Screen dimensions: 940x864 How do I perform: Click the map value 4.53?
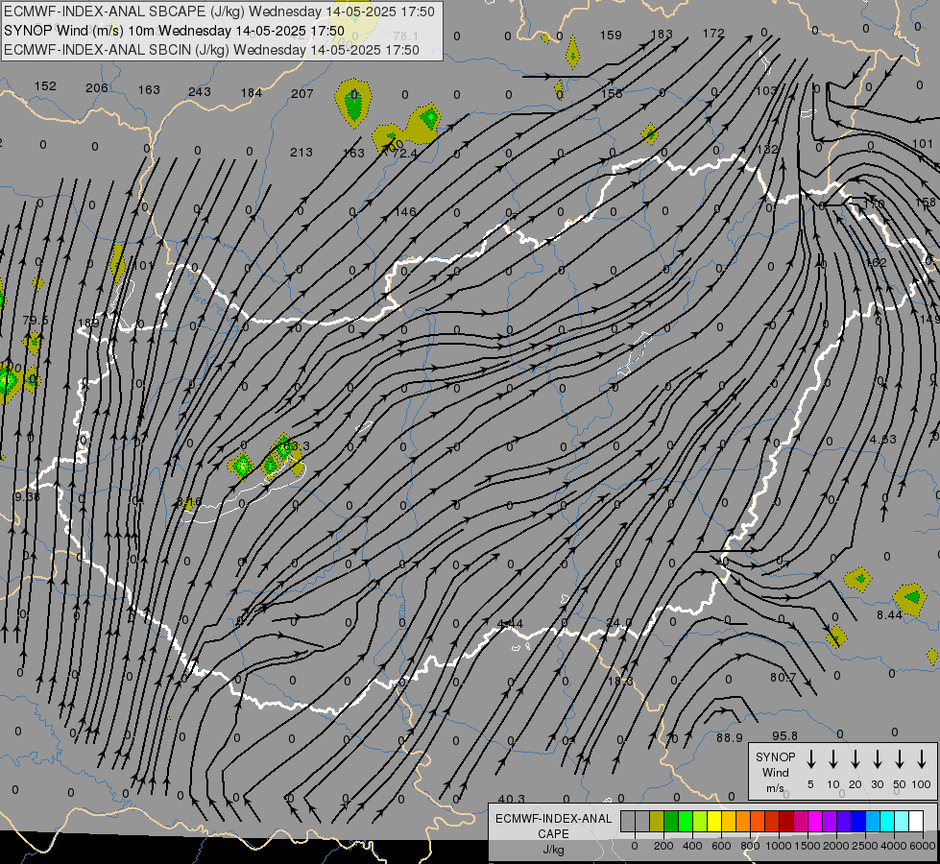(883, 440)
